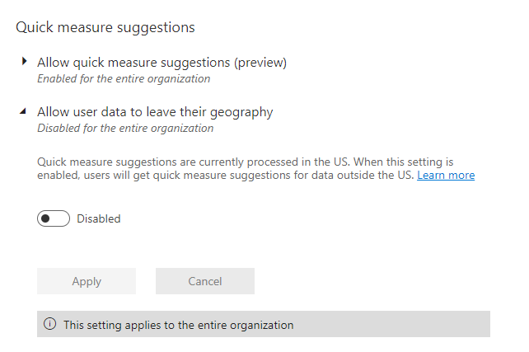The height and width of the screenshot is (352, 529).
Task: Click the dark knob inside the toggle
Action: (x=45, y=218)
